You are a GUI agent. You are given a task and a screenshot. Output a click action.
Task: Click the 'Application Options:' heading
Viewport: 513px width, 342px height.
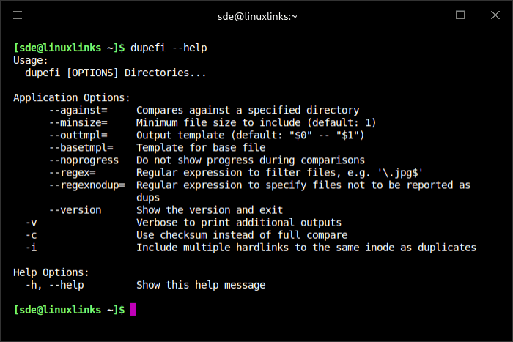[x=72, y=97]
